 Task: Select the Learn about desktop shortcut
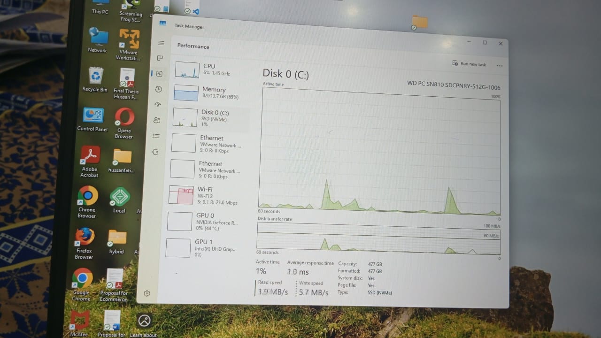click(x=144, y=325)
